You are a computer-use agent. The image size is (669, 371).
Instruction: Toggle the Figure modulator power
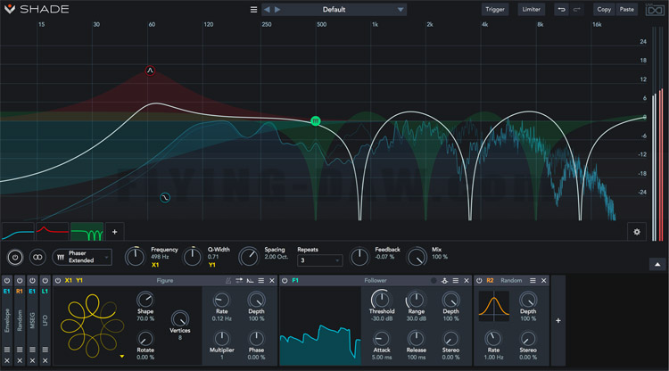coord(58,281)
